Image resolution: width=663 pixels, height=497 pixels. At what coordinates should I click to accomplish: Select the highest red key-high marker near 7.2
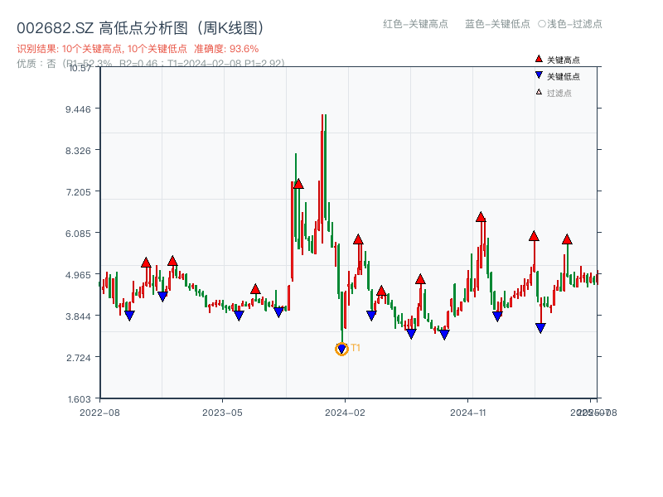pos(298,183)
